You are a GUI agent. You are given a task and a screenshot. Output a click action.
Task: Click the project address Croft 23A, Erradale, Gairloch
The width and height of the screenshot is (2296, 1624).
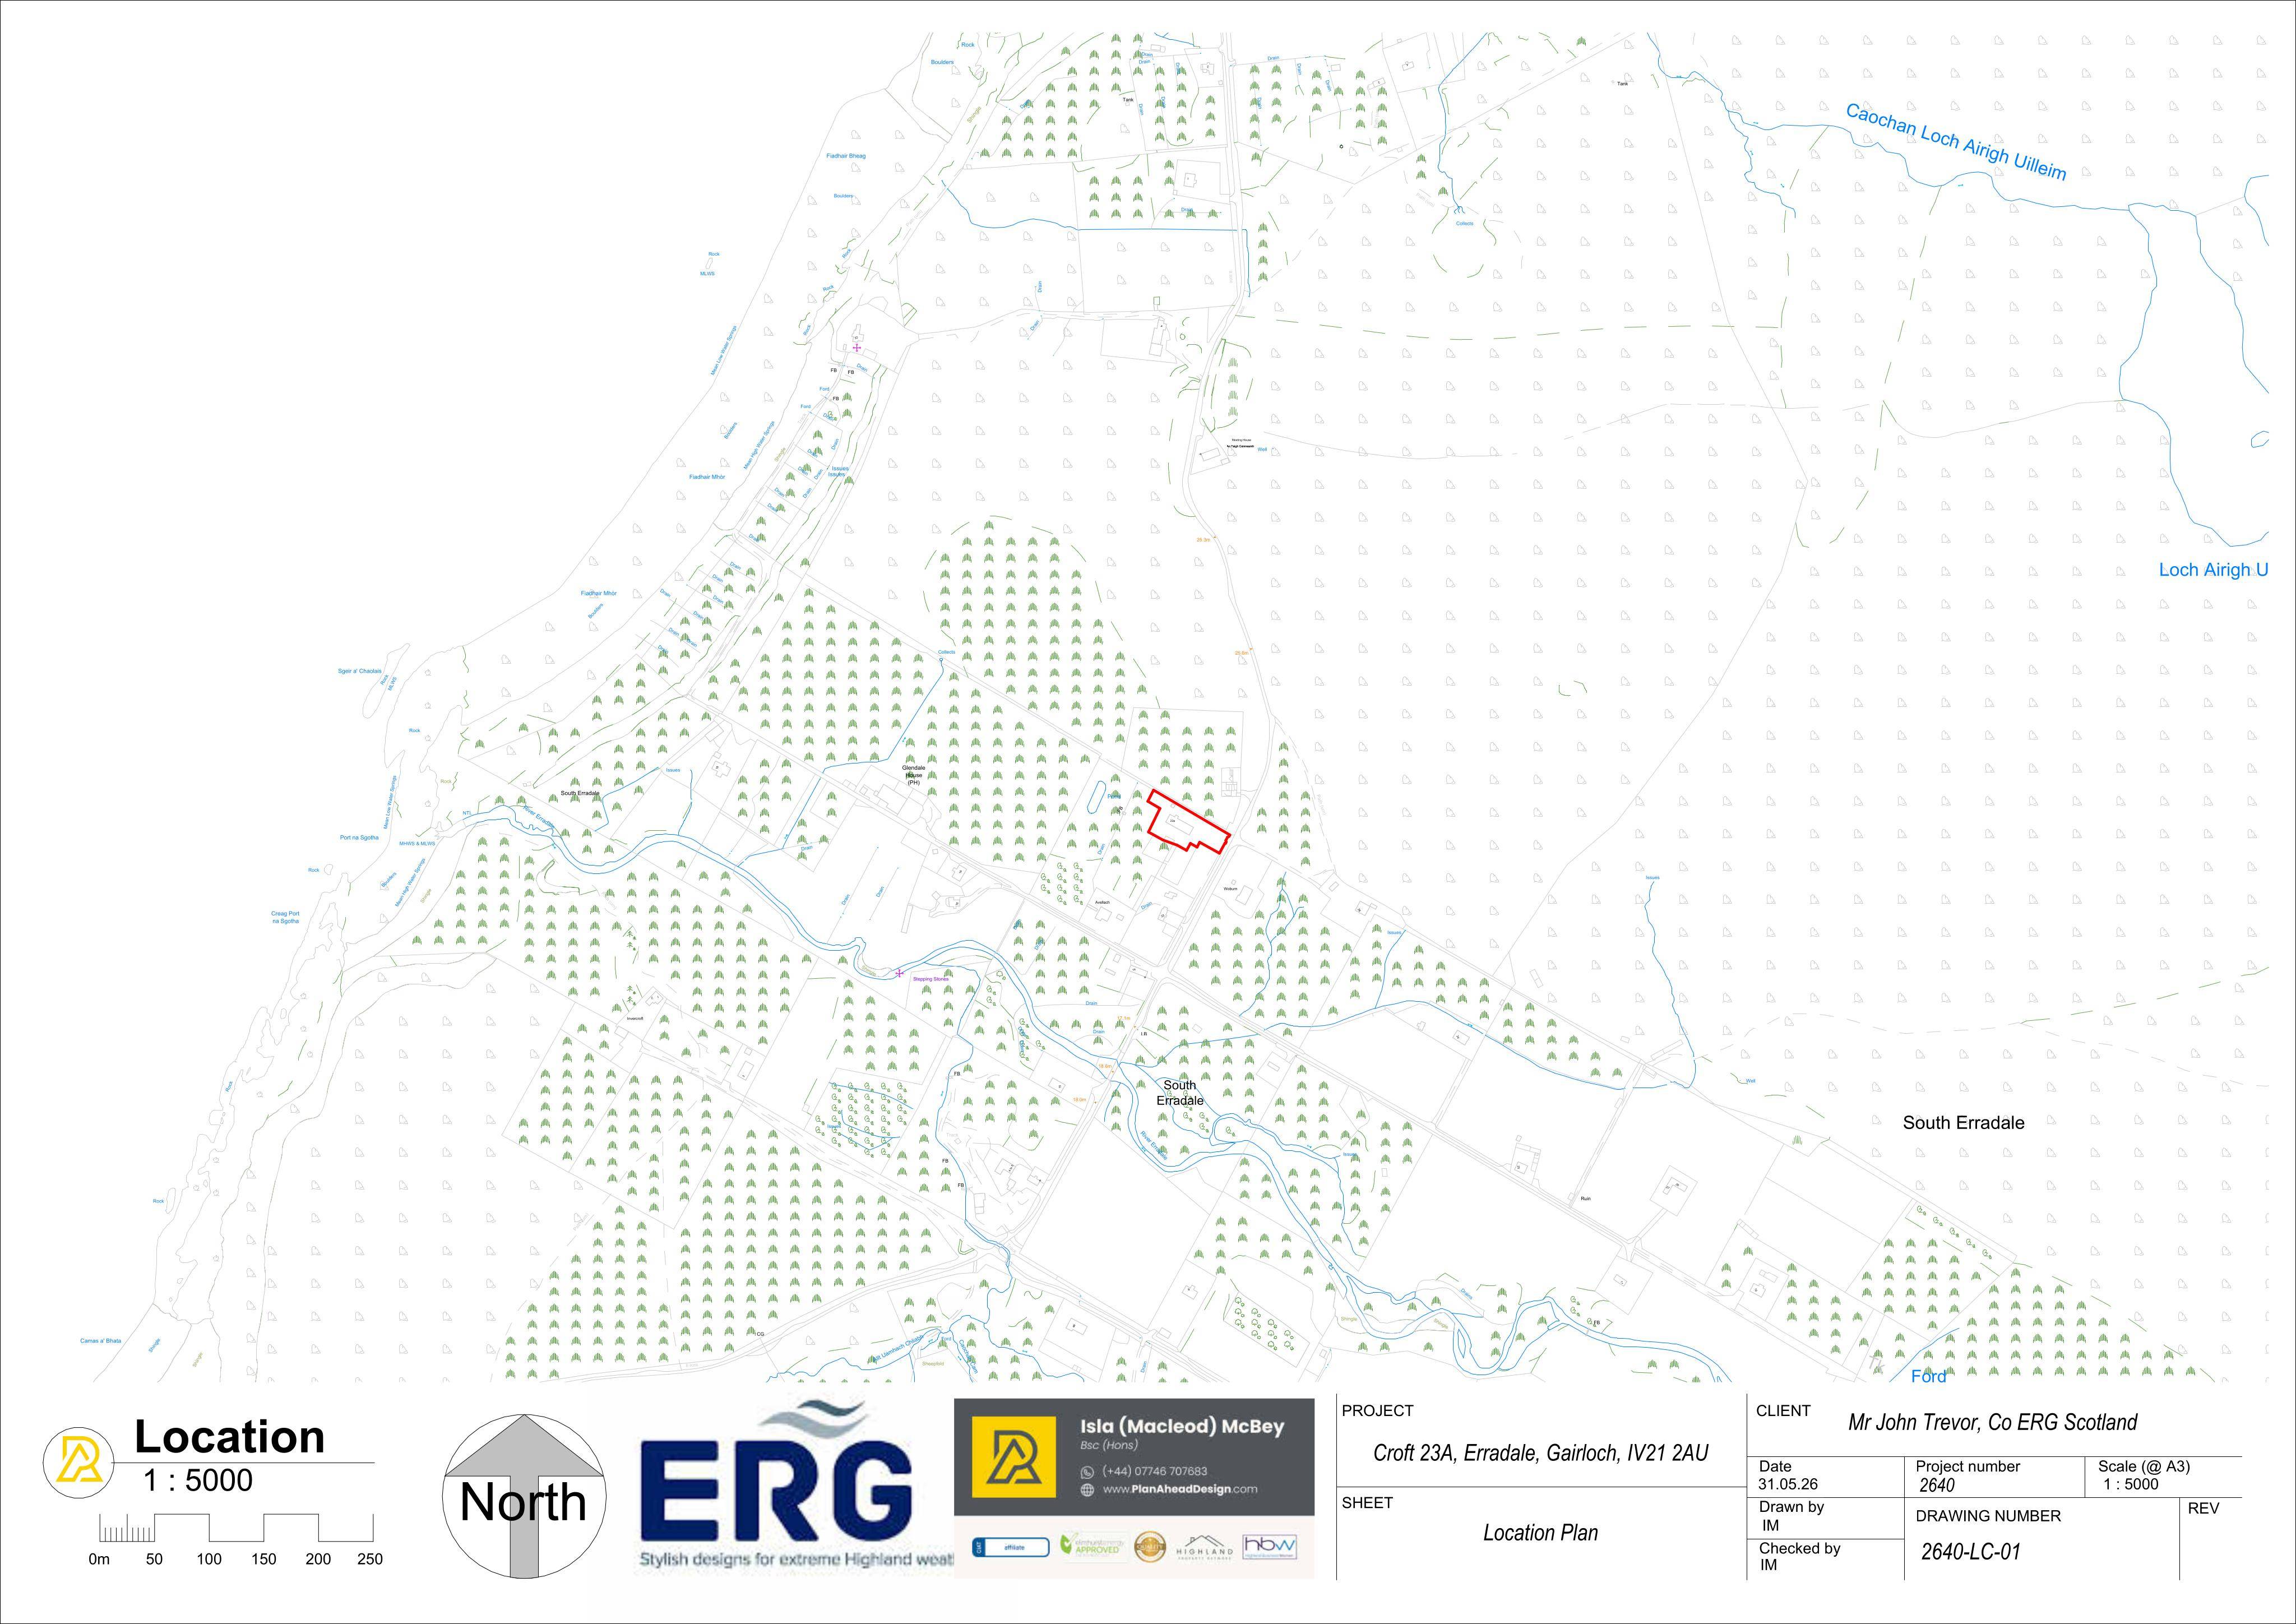pos(1541,1453)
